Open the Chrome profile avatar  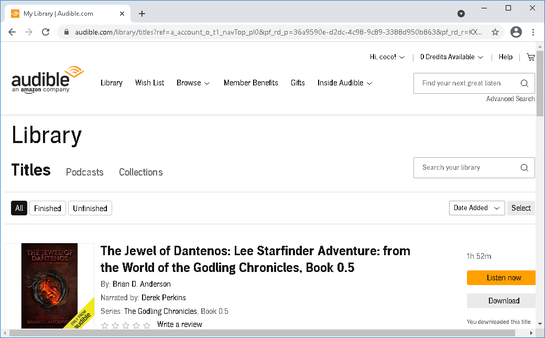point(516,32)
